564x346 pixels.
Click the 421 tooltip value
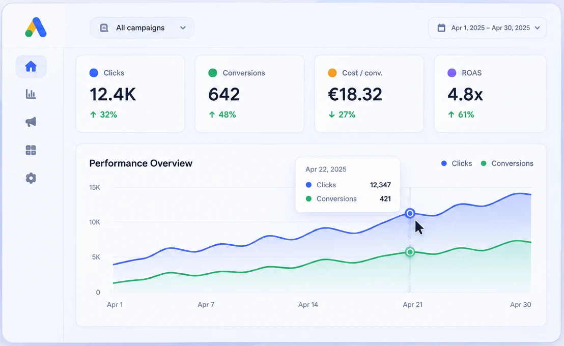coord(385,198)
